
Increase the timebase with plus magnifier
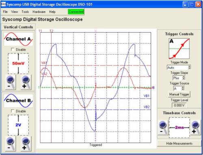(x=196, y=127)
